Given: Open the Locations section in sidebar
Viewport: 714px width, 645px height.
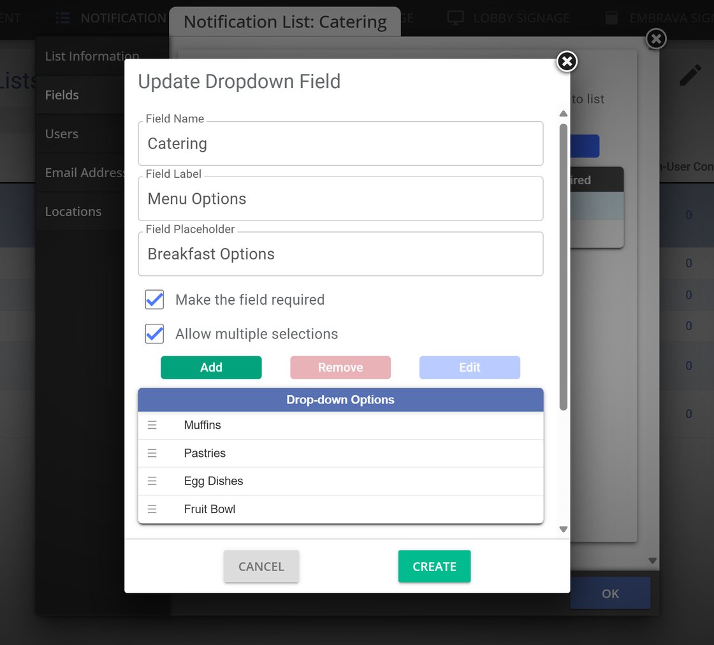Looking at the screenshot, I should click(x=73, y=212).
